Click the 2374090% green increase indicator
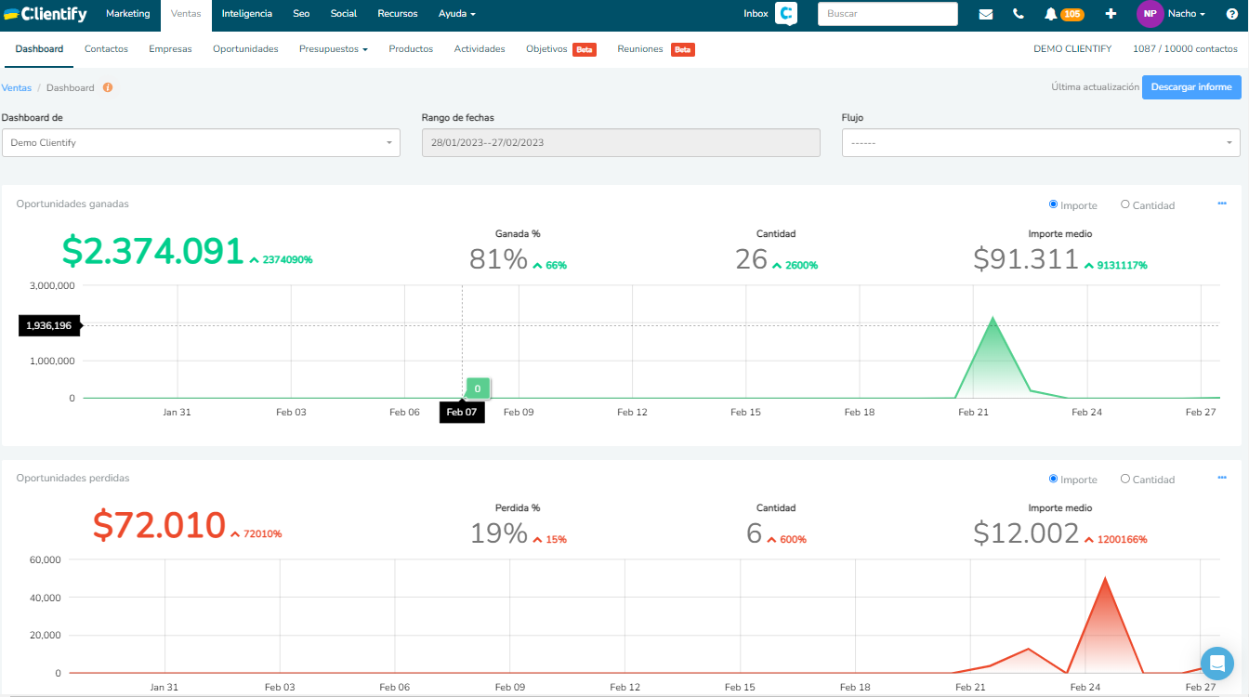Image resolution: width=1249 pixels, height=697 pixels. 282,260
